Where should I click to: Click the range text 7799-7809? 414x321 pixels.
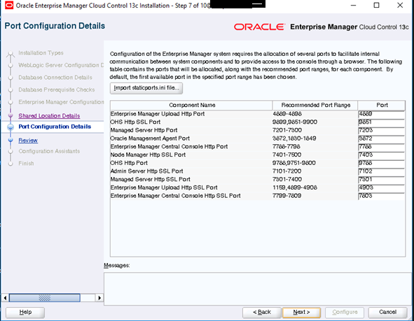pyautogui.click(x=287, y=196)
